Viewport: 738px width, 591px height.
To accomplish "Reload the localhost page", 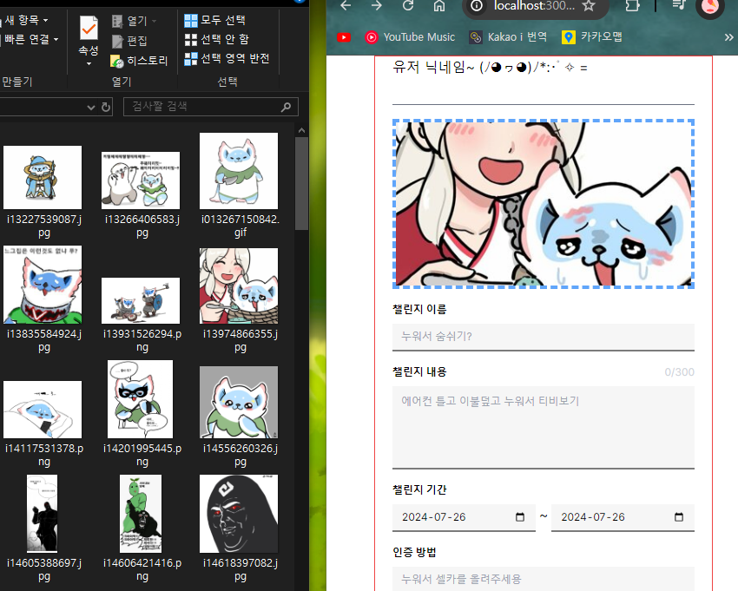I will coord(408,6).
